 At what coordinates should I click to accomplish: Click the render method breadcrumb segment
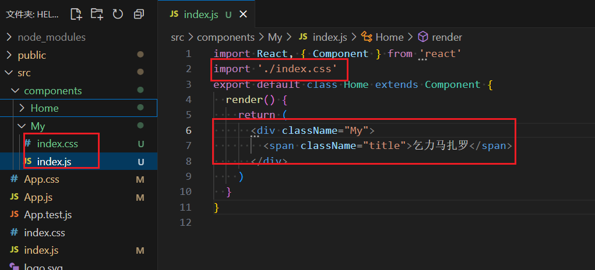[x=447, y=37]
